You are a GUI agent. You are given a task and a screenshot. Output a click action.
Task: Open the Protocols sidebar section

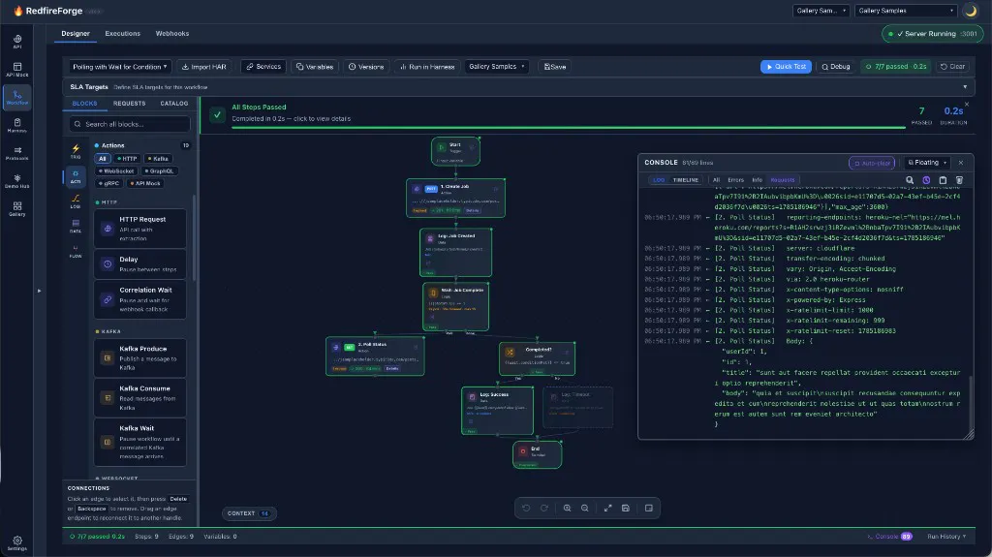[x=17, y=153]
